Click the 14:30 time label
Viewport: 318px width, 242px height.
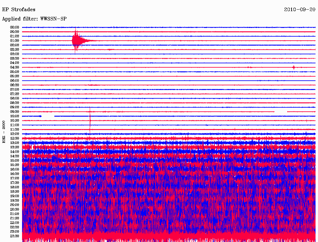tap(15, 156)
